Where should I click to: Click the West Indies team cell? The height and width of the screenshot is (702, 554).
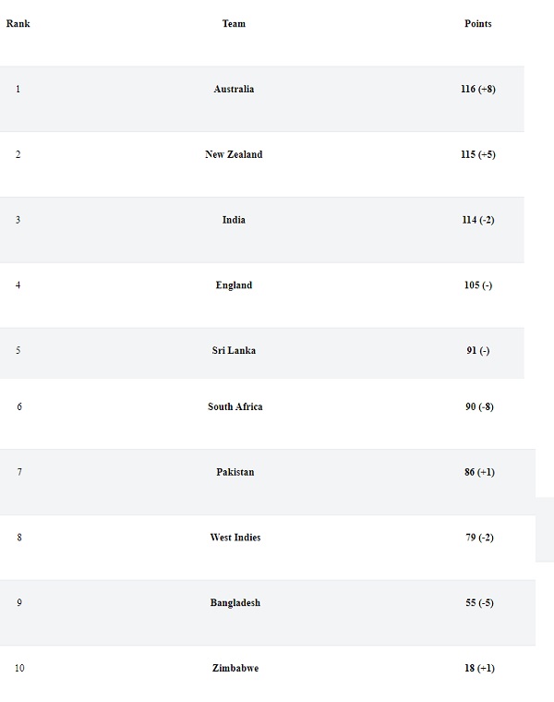pos(235,538)
